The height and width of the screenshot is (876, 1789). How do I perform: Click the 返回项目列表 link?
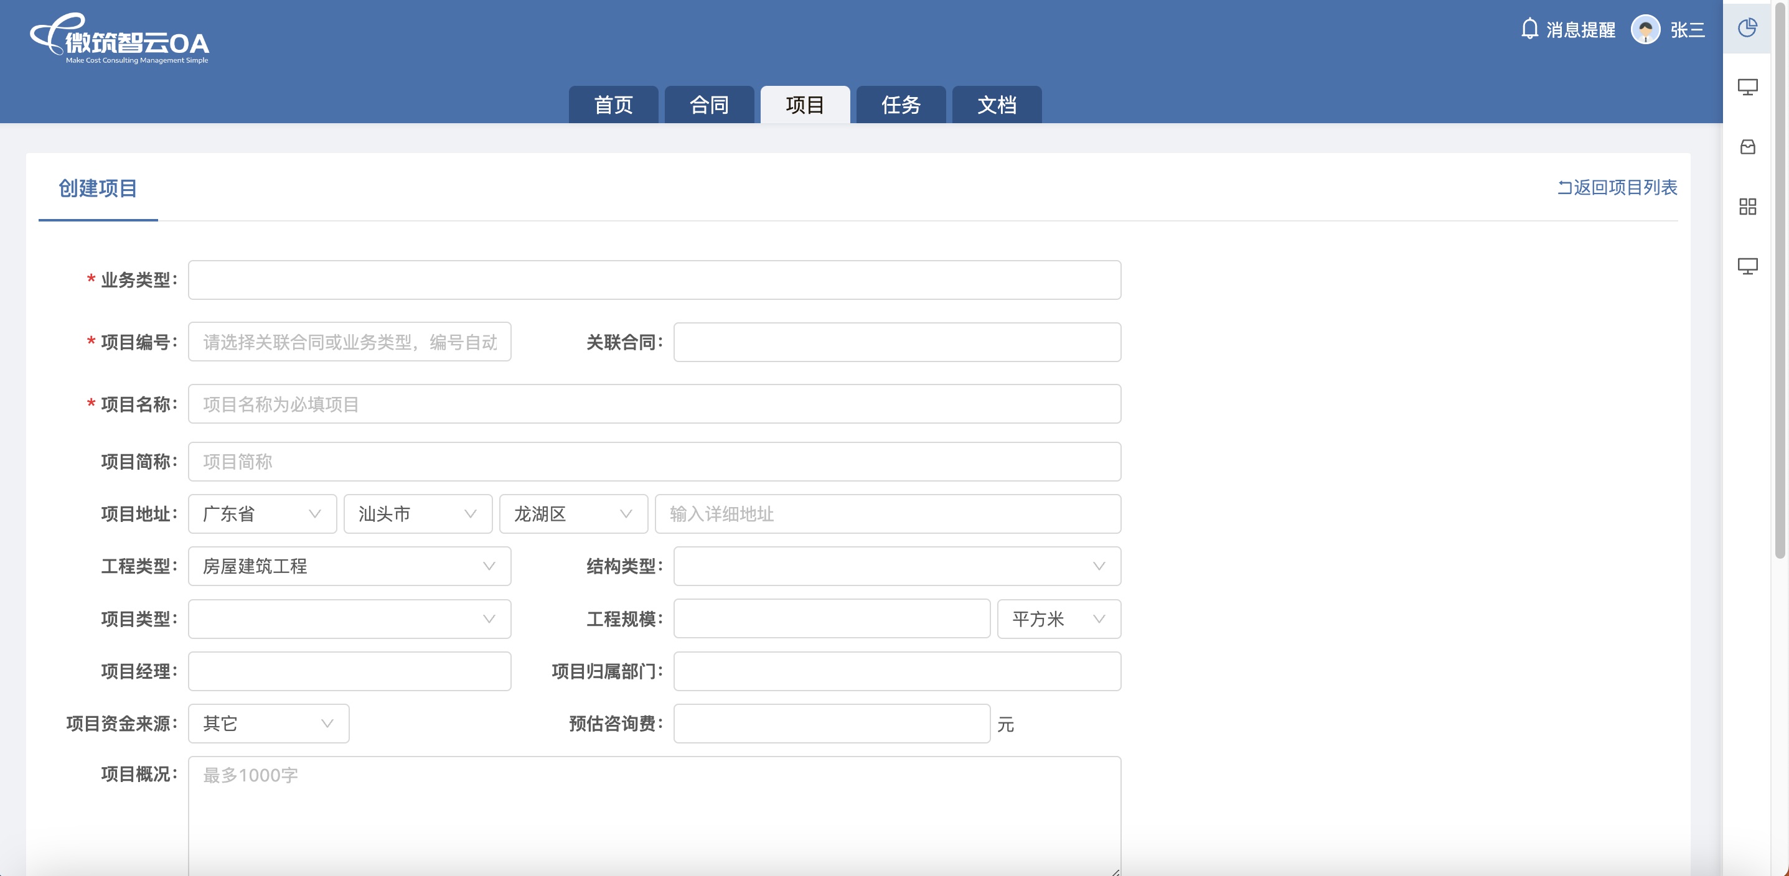(x=1625, y=187)
